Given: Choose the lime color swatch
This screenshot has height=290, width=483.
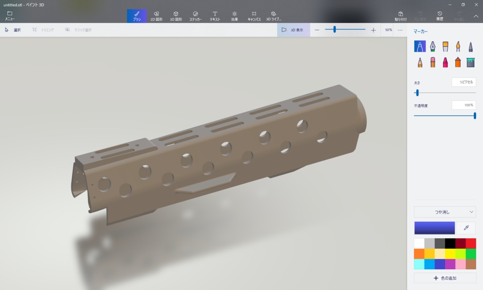Looking at the screenshot, I should point(460,254).
